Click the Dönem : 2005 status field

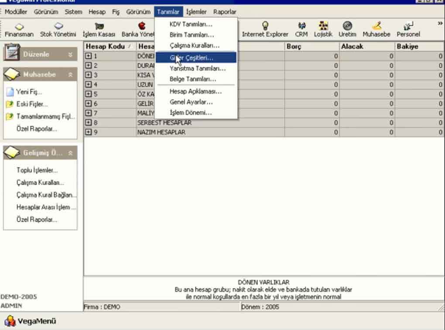342,307
